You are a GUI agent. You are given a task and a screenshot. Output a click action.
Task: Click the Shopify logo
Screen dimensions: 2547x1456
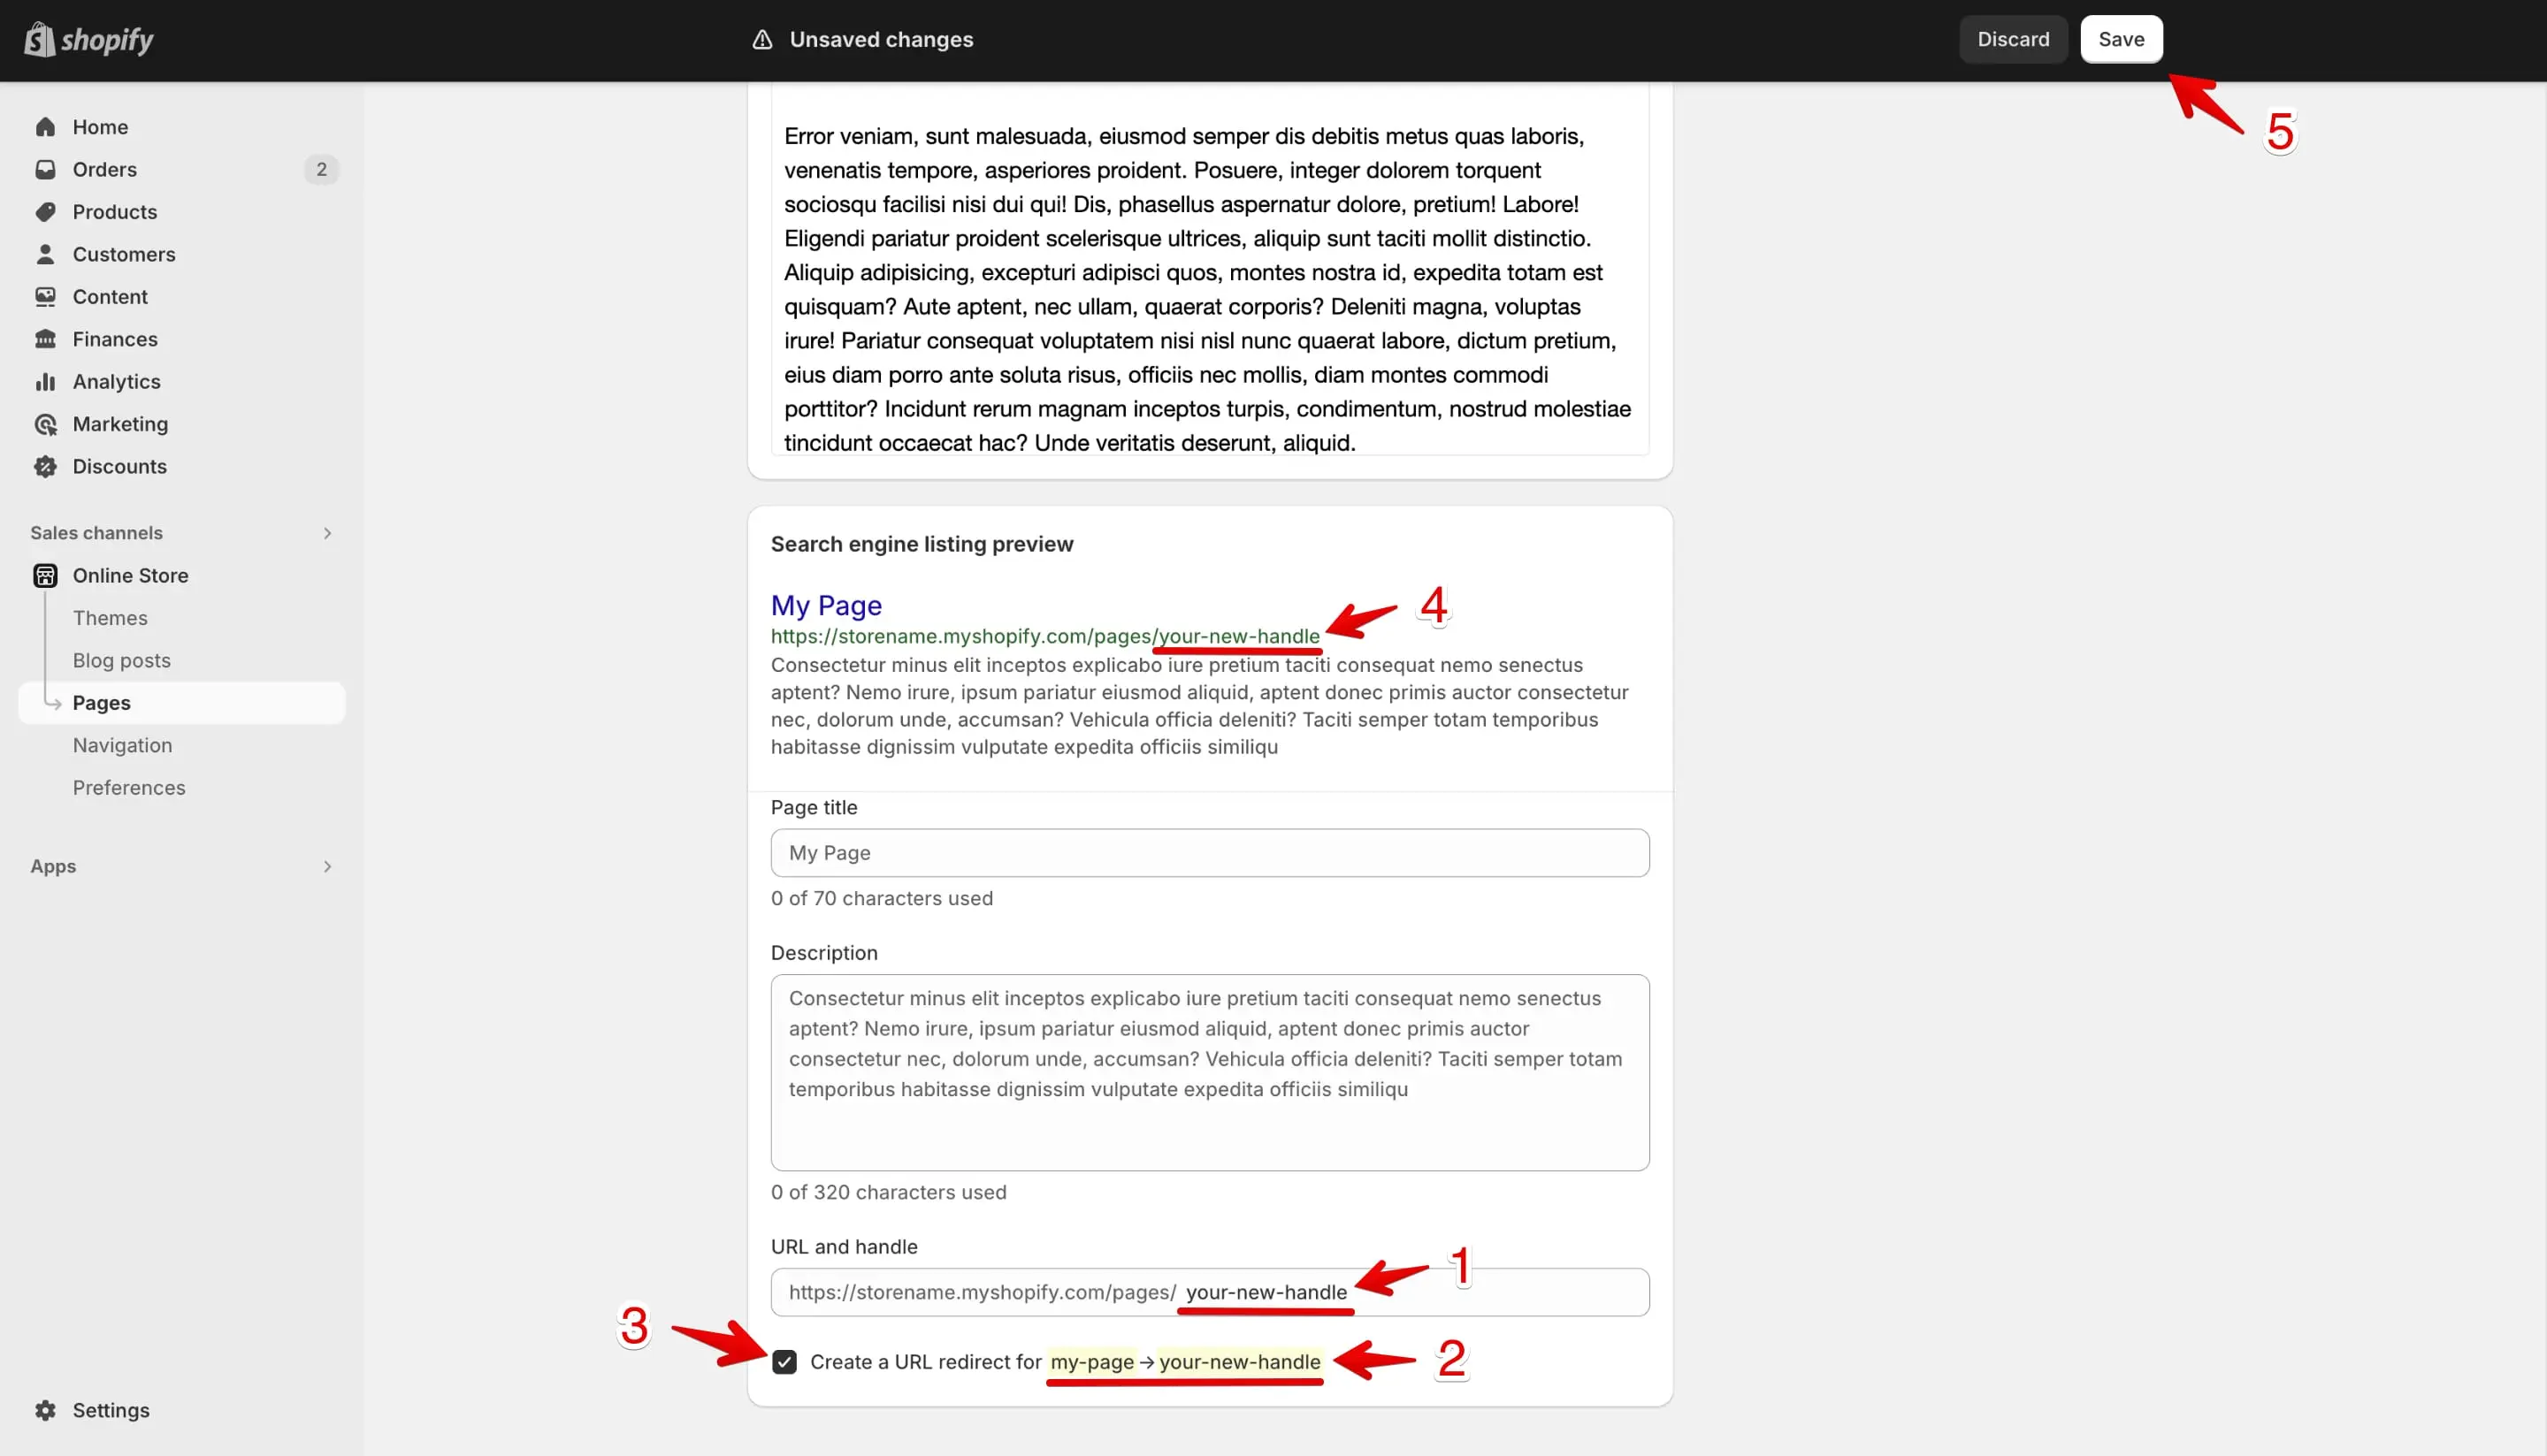pyautogui.click(x=88, y=39)
